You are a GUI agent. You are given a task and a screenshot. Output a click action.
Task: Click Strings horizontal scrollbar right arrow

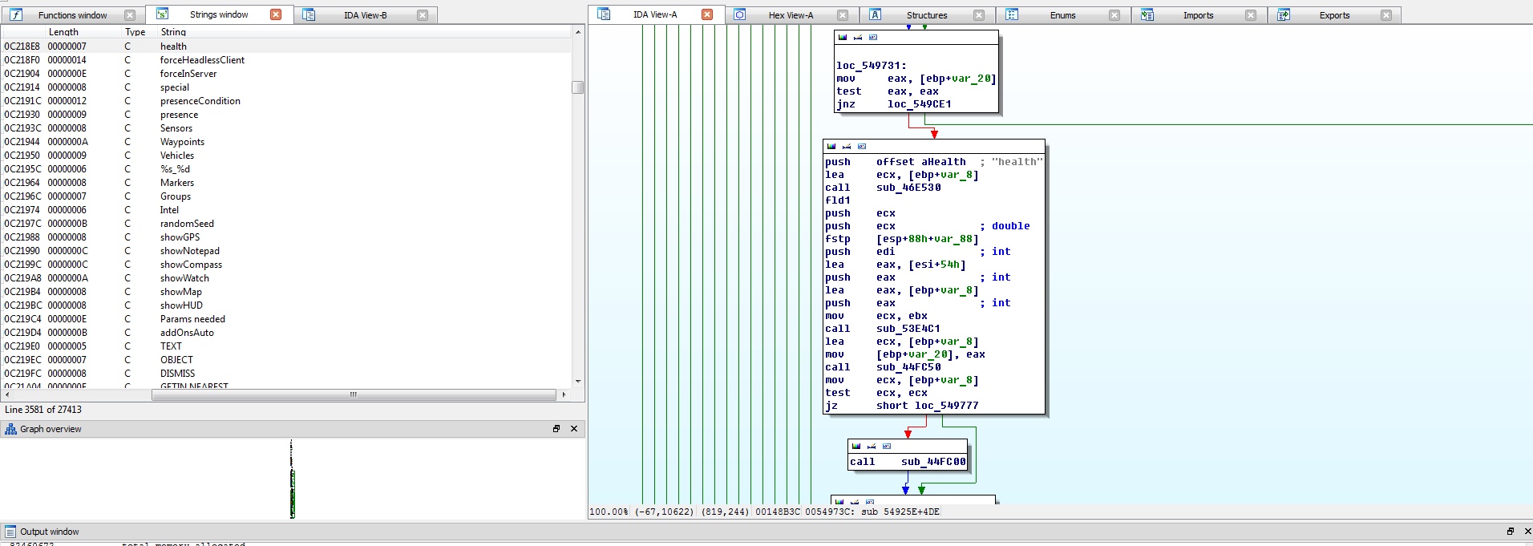564,394
